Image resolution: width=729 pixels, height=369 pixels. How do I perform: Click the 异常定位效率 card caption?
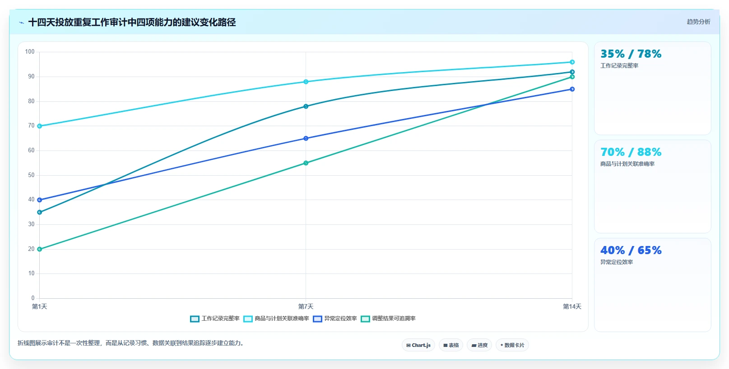coord(617,262)
